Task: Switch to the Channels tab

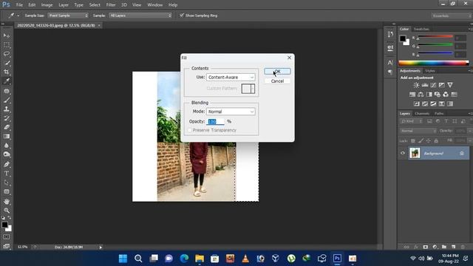Action: 422,113
